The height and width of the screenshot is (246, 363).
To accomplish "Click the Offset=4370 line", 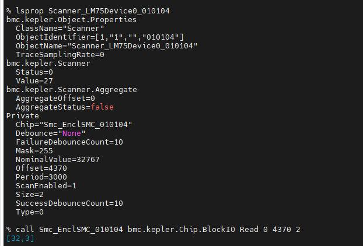I will pos(41,168).
